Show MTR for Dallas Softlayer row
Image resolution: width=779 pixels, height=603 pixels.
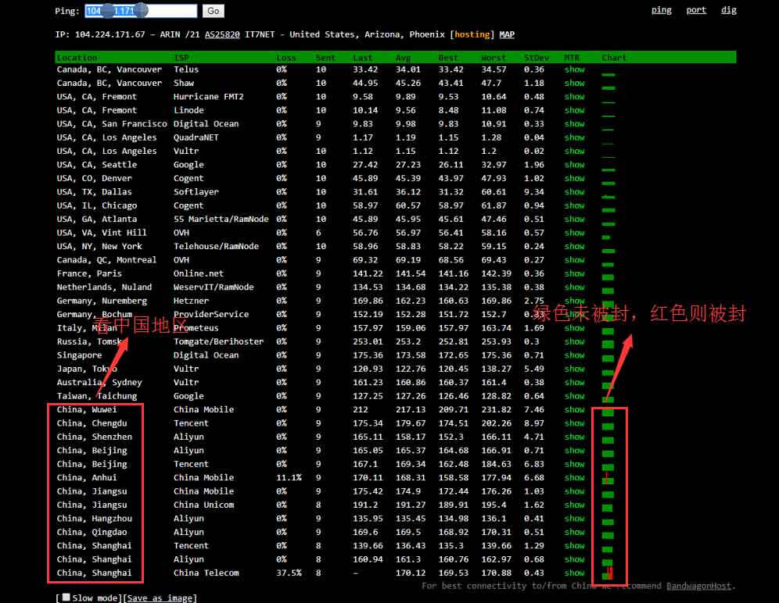pyautogui.click(x=574, y=191)
